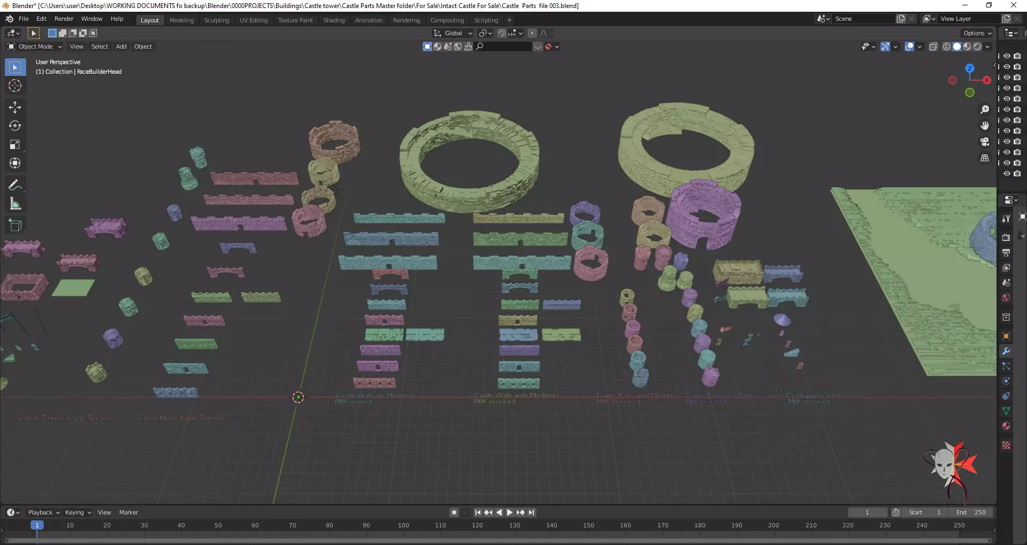Toggle viewport gizmo visibility
This screenshot has width=1027, height=545.
pyautogui.click(x=885, y=46)
